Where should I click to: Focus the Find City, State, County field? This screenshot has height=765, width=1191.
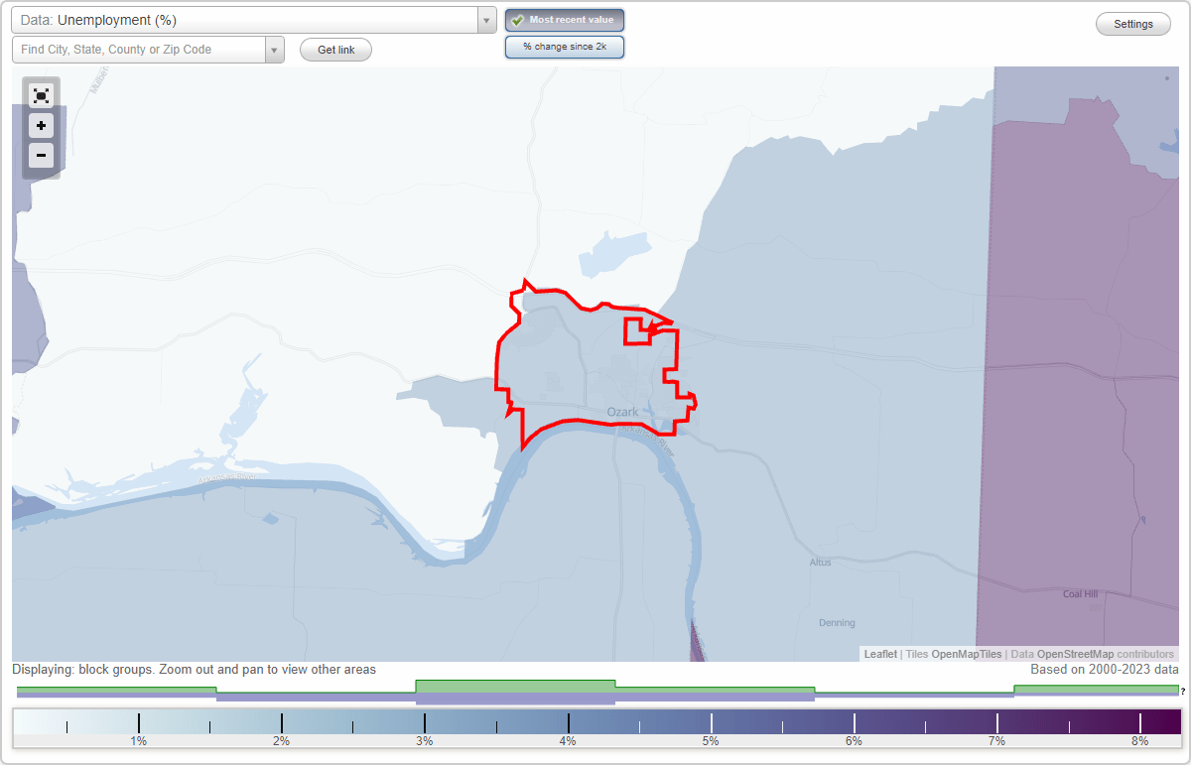[x=138, y=50]
